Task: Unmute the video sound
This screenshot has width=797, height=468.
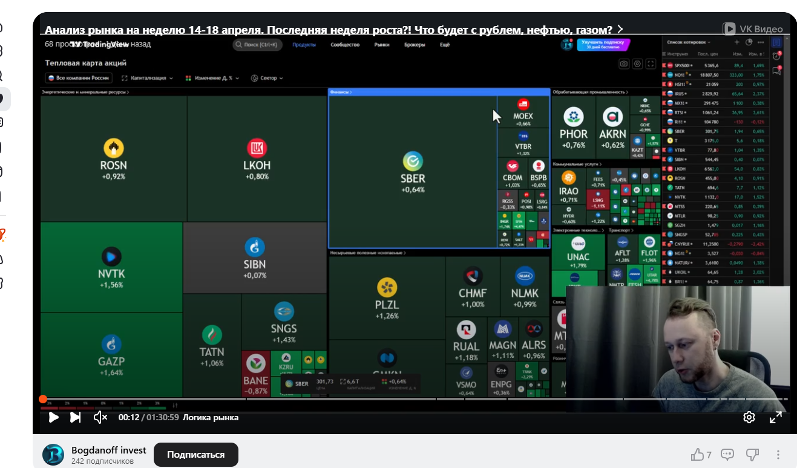Action: coord(100,417)
